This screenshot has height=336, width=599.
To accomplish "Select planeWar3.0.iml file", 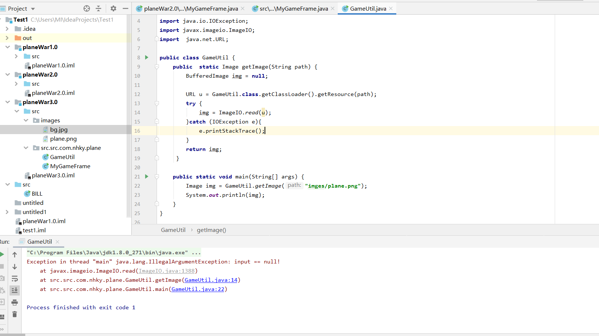I will 53,176.
